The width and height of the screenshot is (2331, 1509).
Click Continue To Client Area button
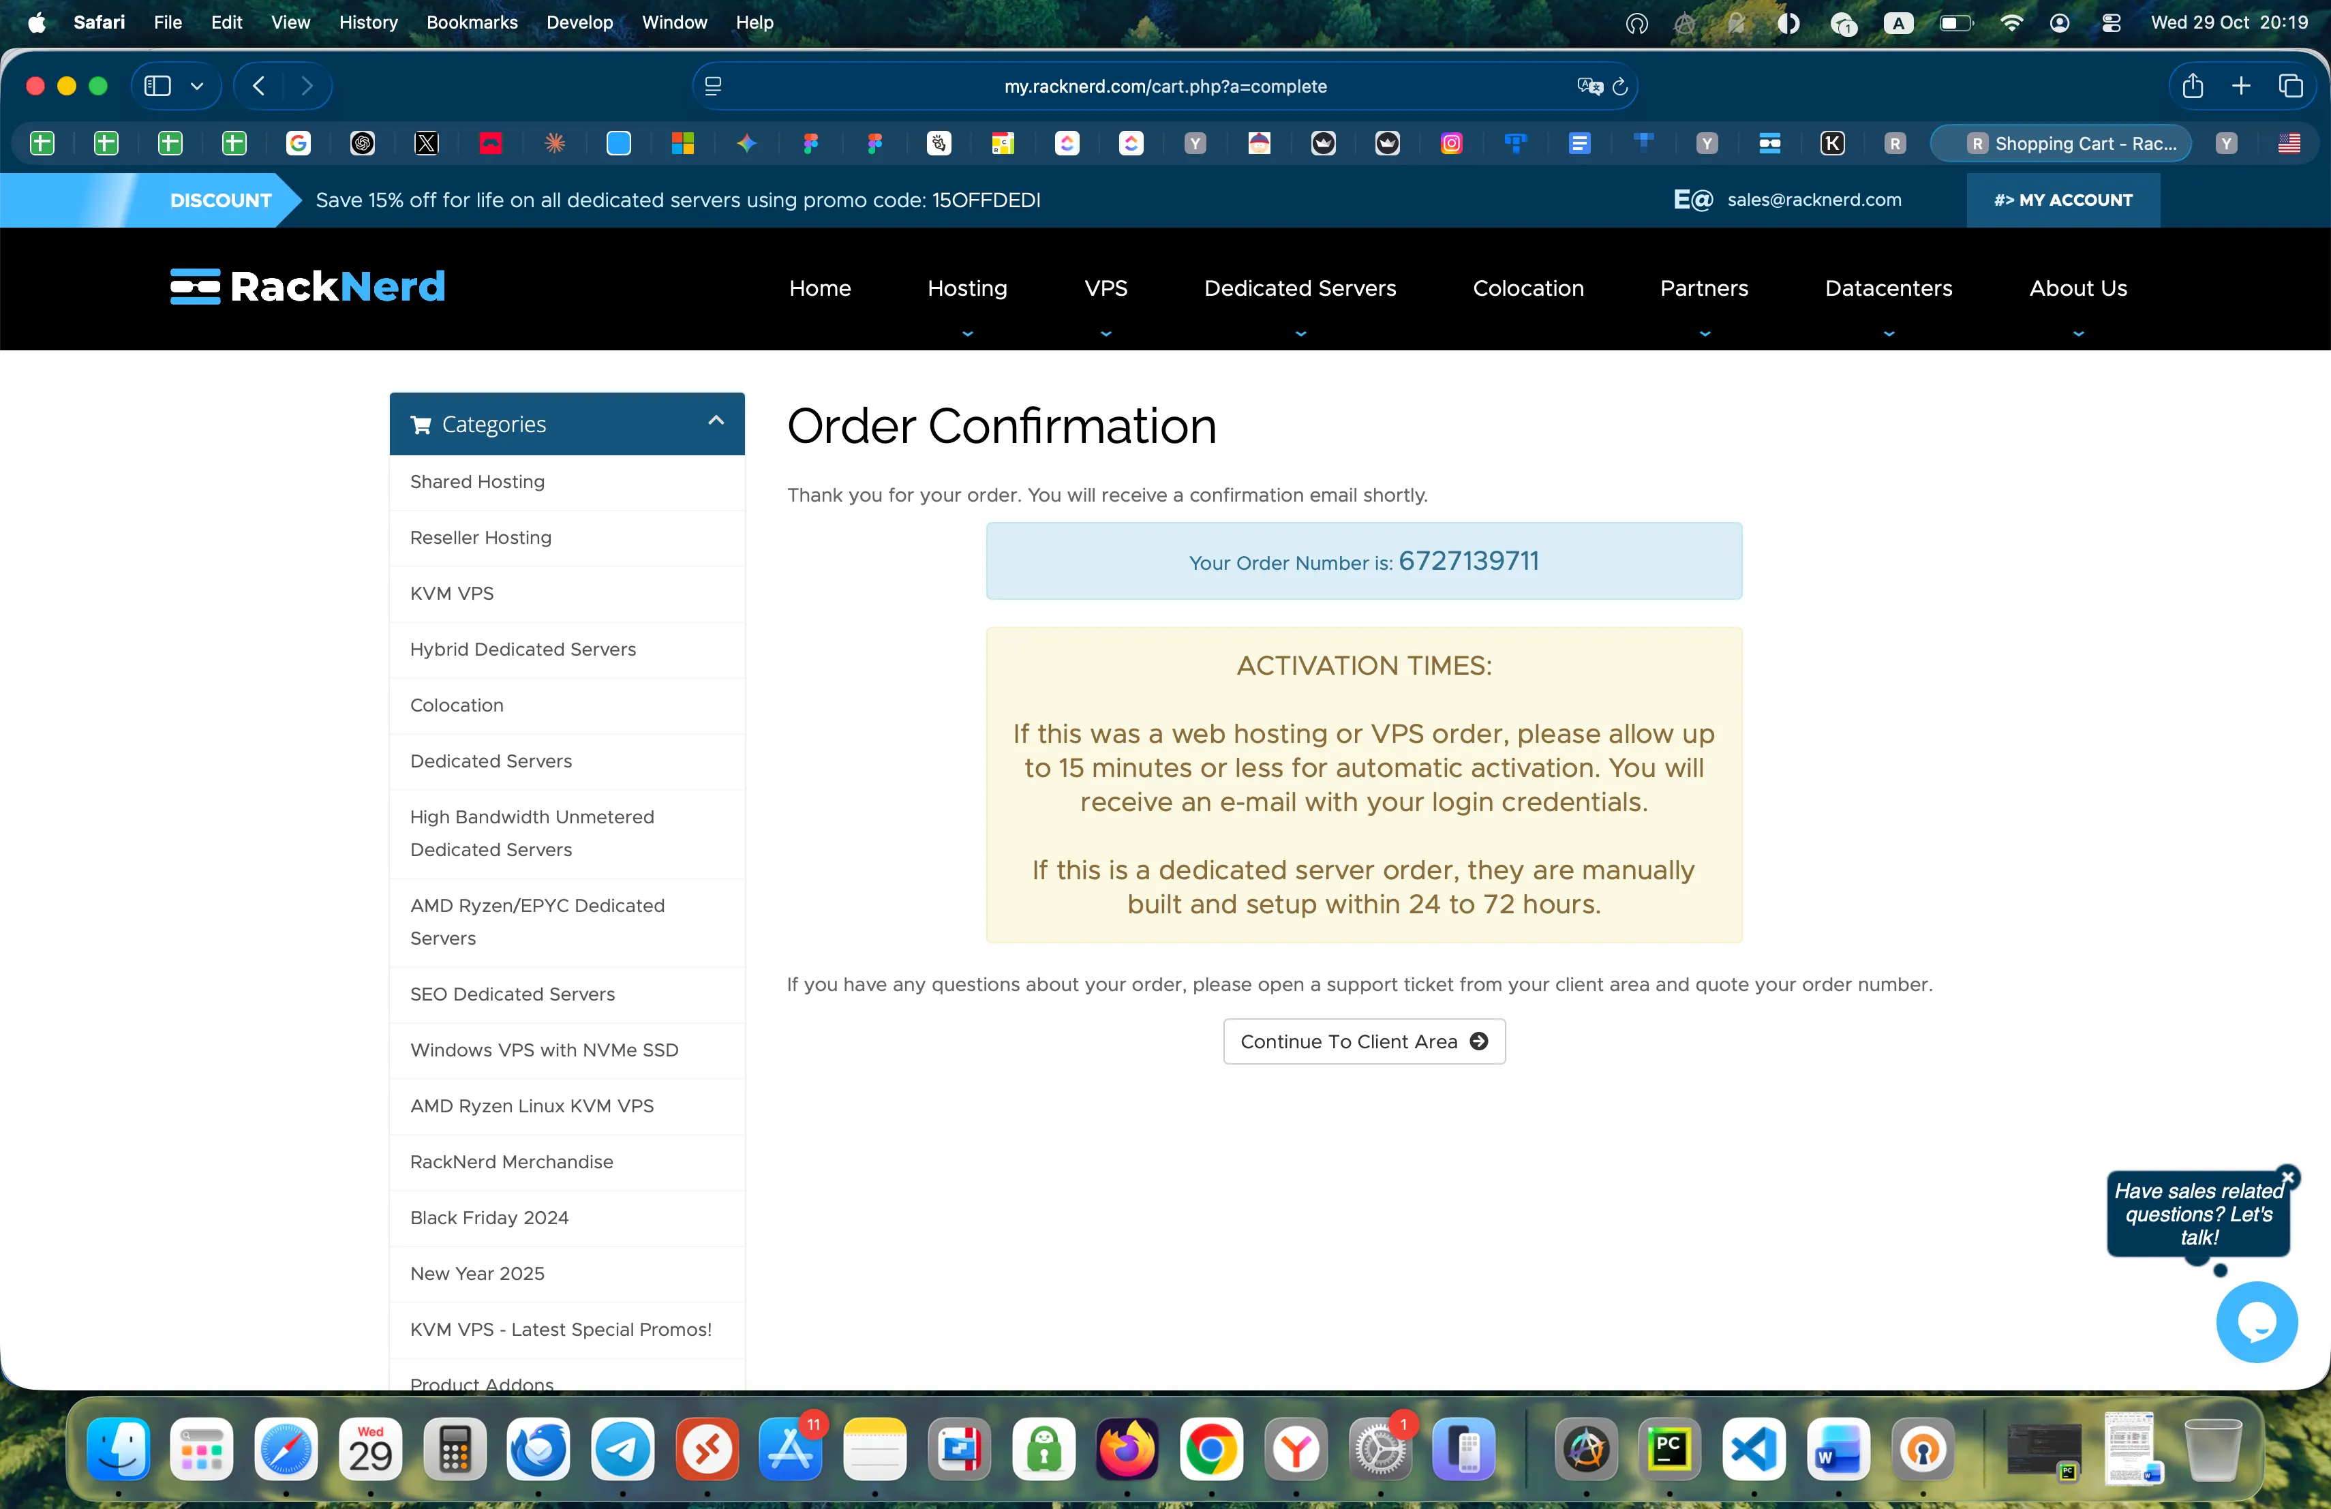tap(1363, 1042)
